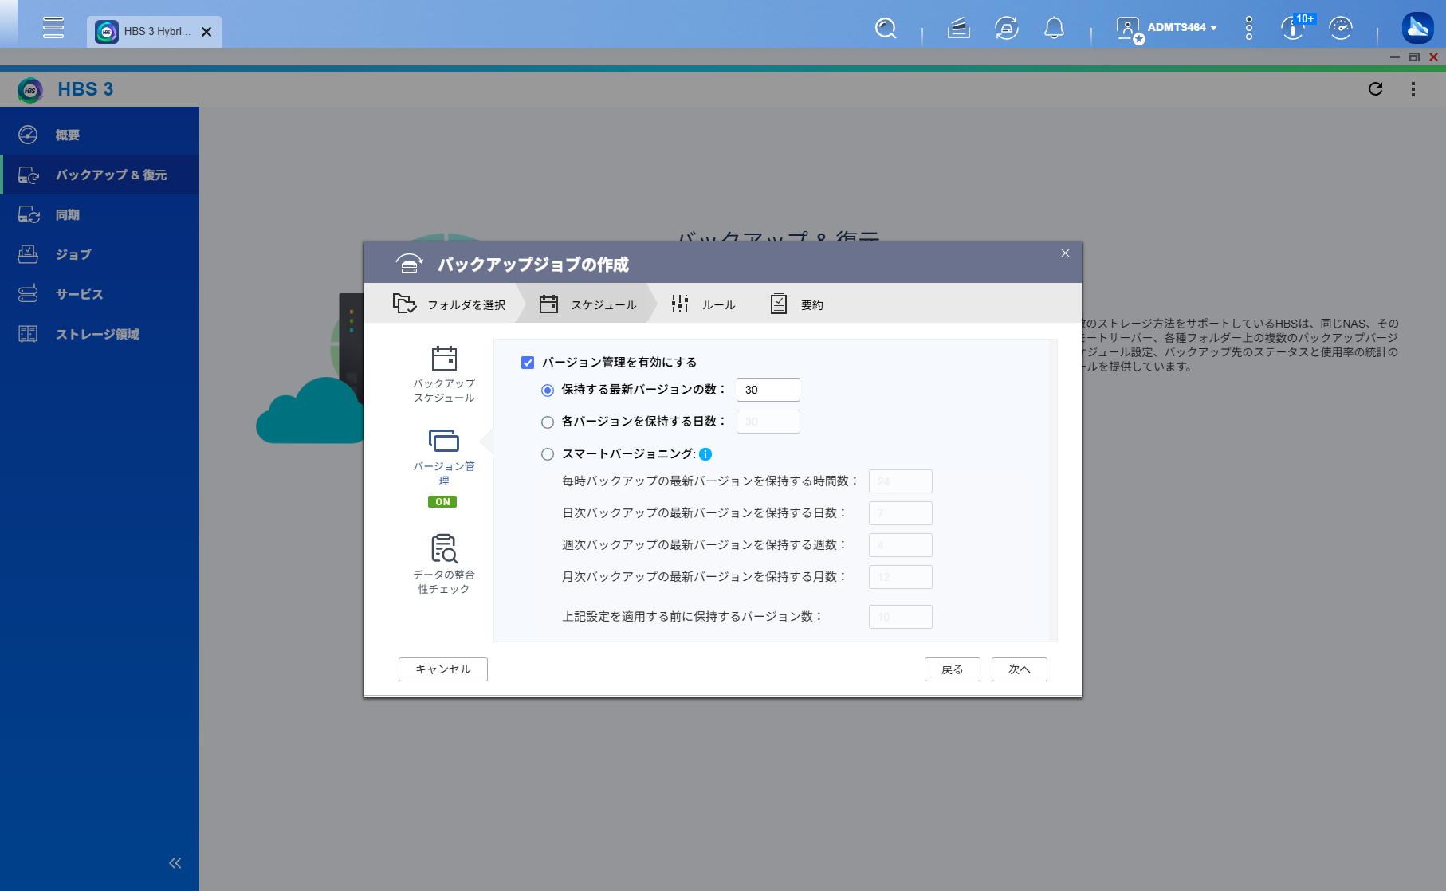
Task: Click the days-to-keep versions input field
Action: pos(768,422)
